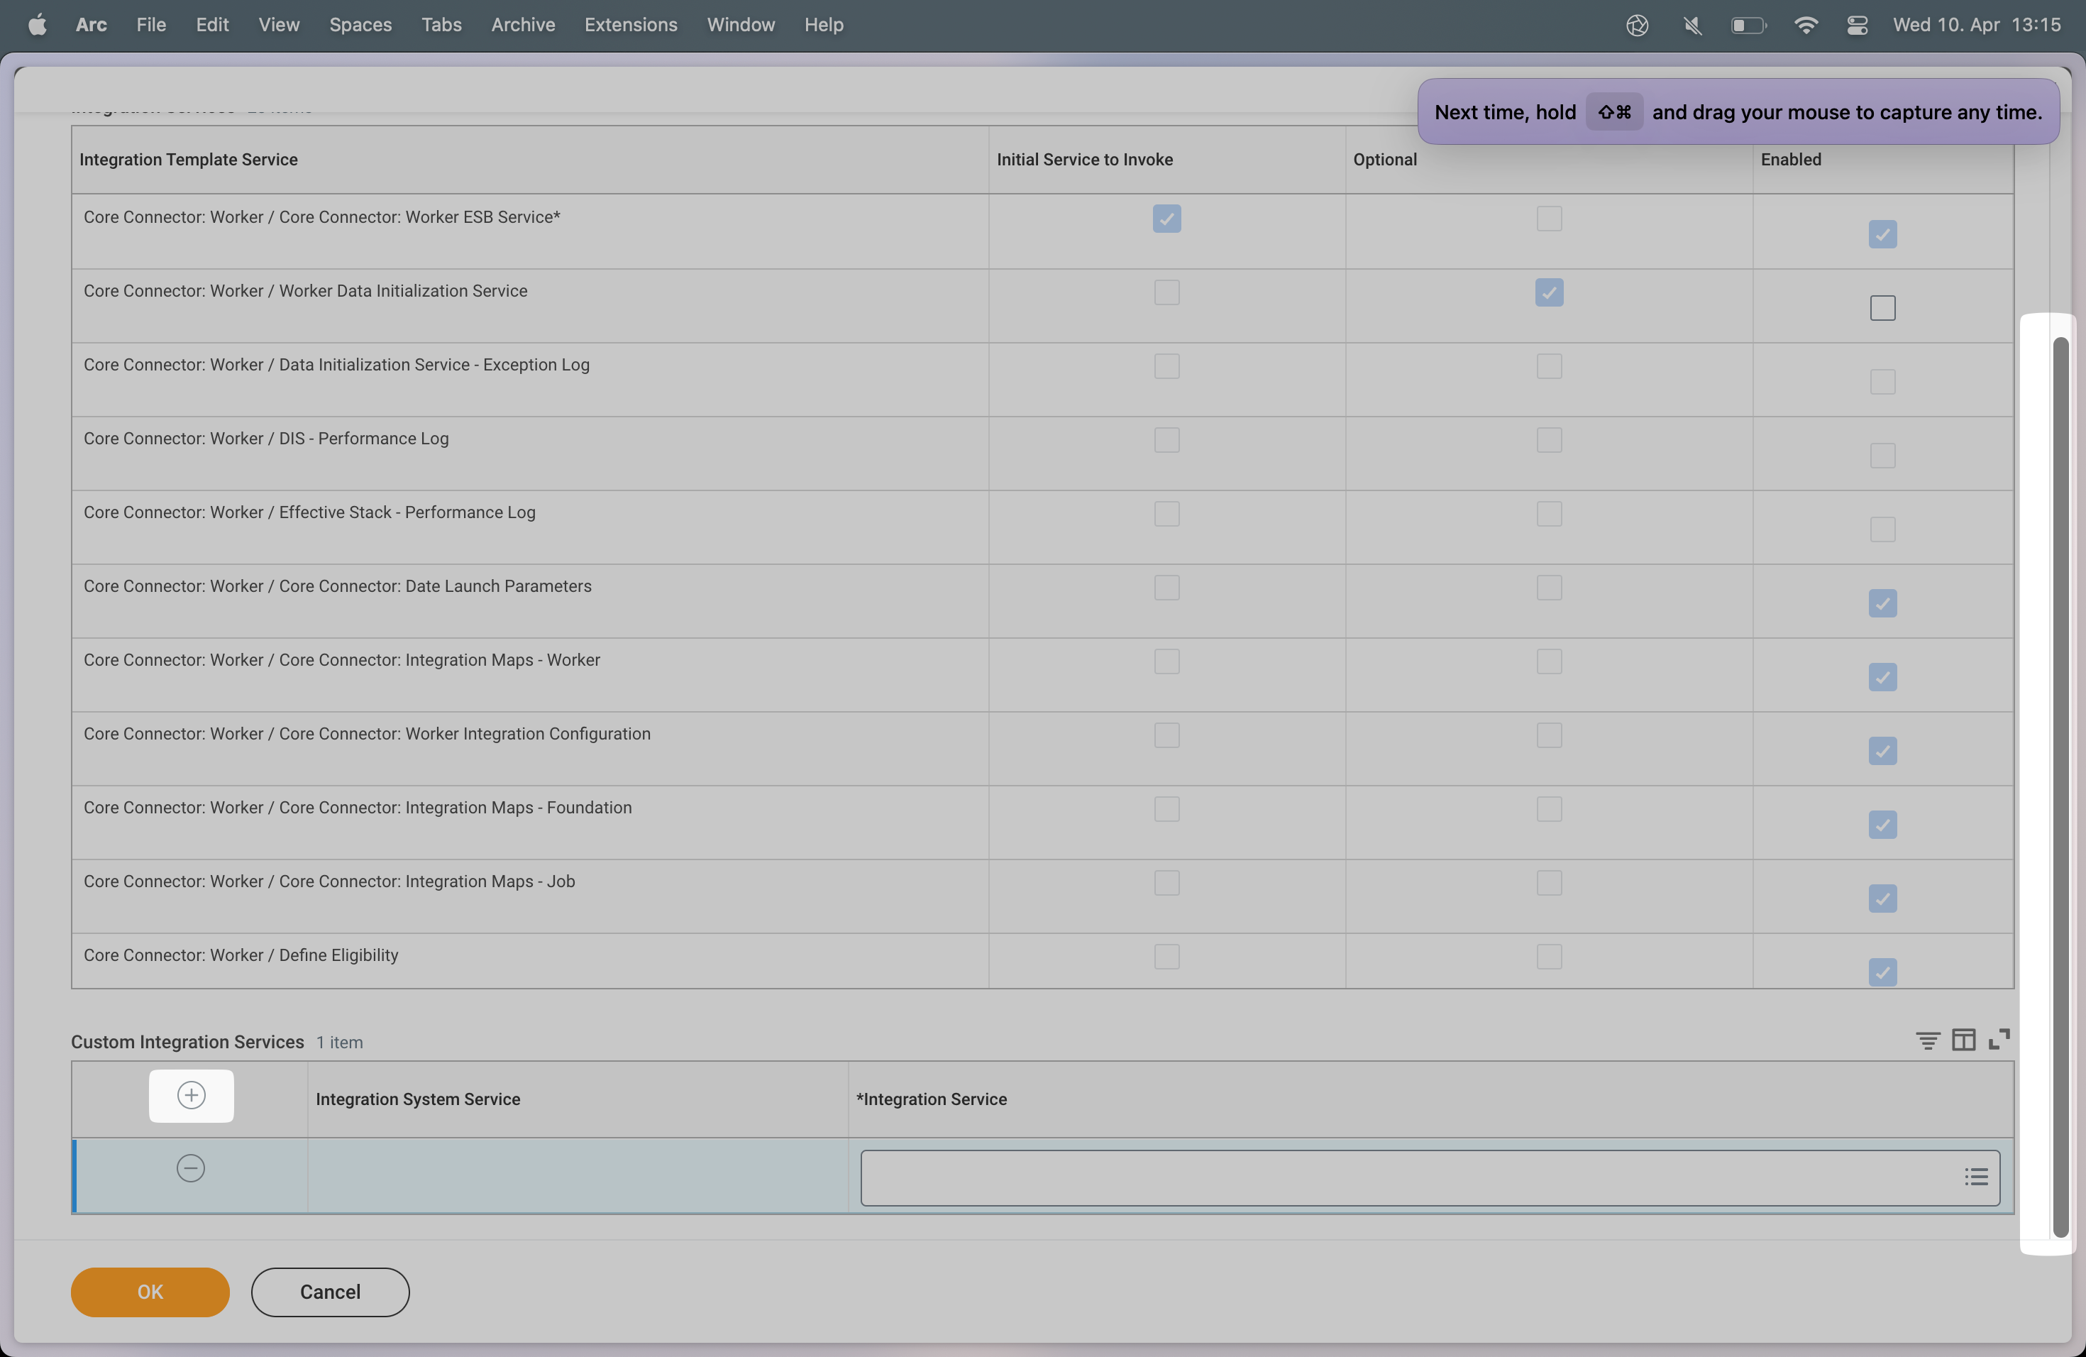
Task: Click the Wi-Fi icon in the menu bar
Action: [x=1806, y=25]
